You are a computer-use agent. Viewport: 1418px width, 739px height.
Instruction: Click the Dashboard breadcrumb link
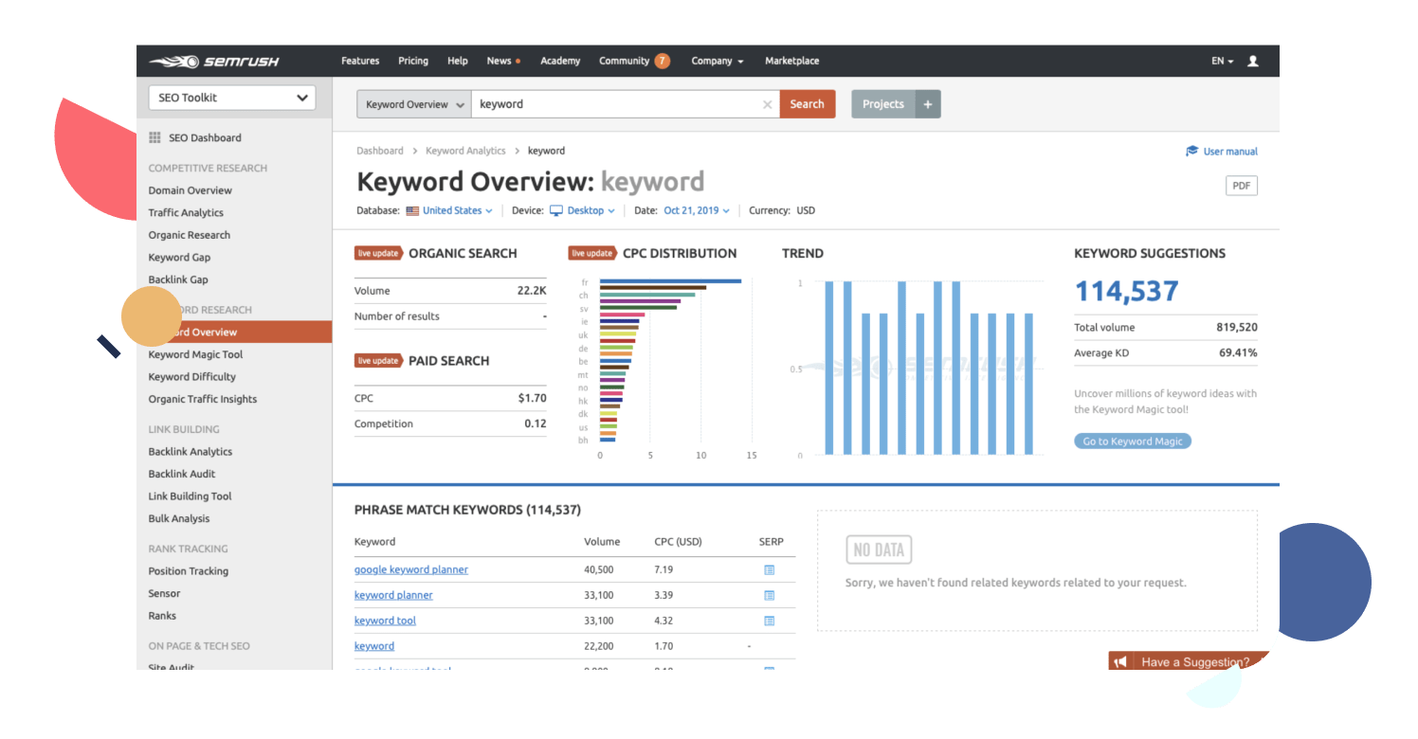point(380,151)
